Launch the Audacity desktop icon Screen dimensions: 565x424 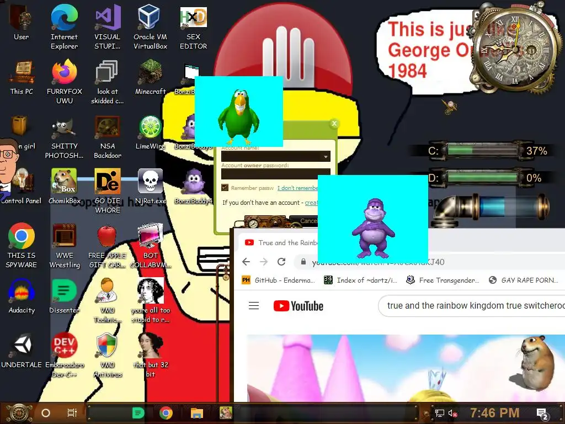click(x=22, y=296)
